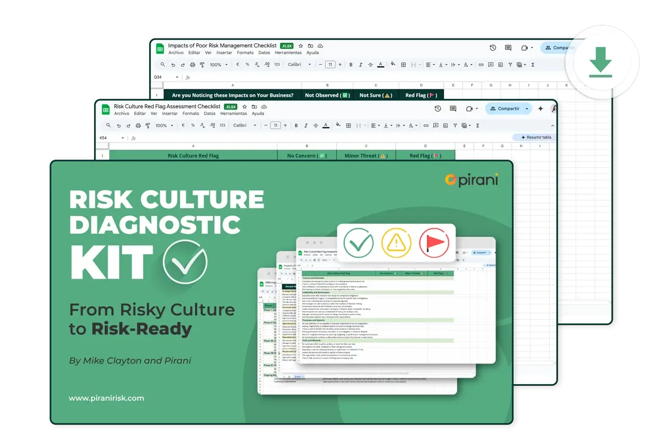Print the Risk Culture Red Flag checklist
Screen dimensions: 665x444
coord(138,126)
